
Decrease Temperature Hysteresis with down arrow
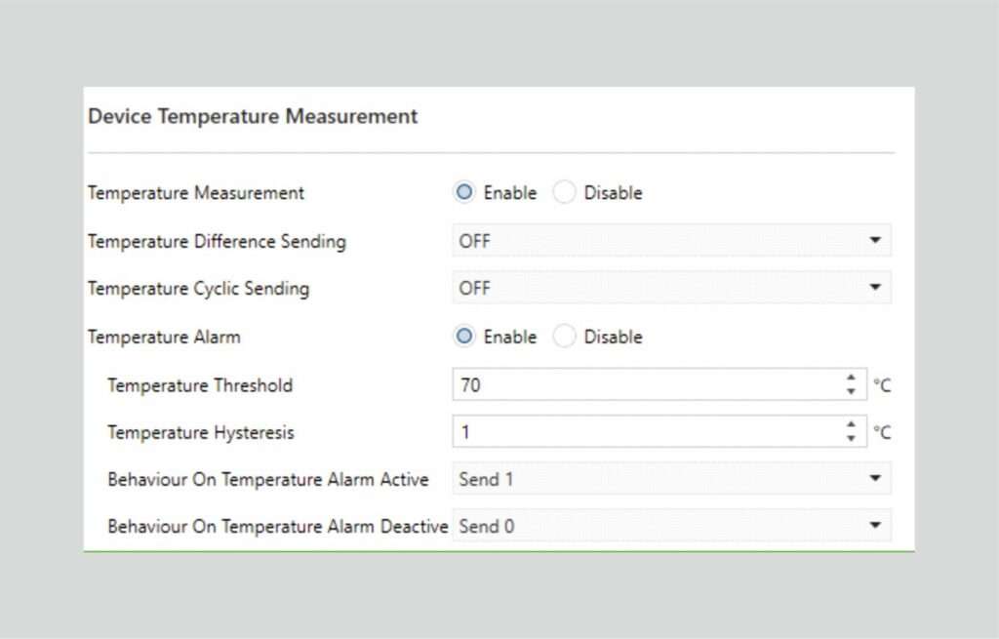click(851, 440)
